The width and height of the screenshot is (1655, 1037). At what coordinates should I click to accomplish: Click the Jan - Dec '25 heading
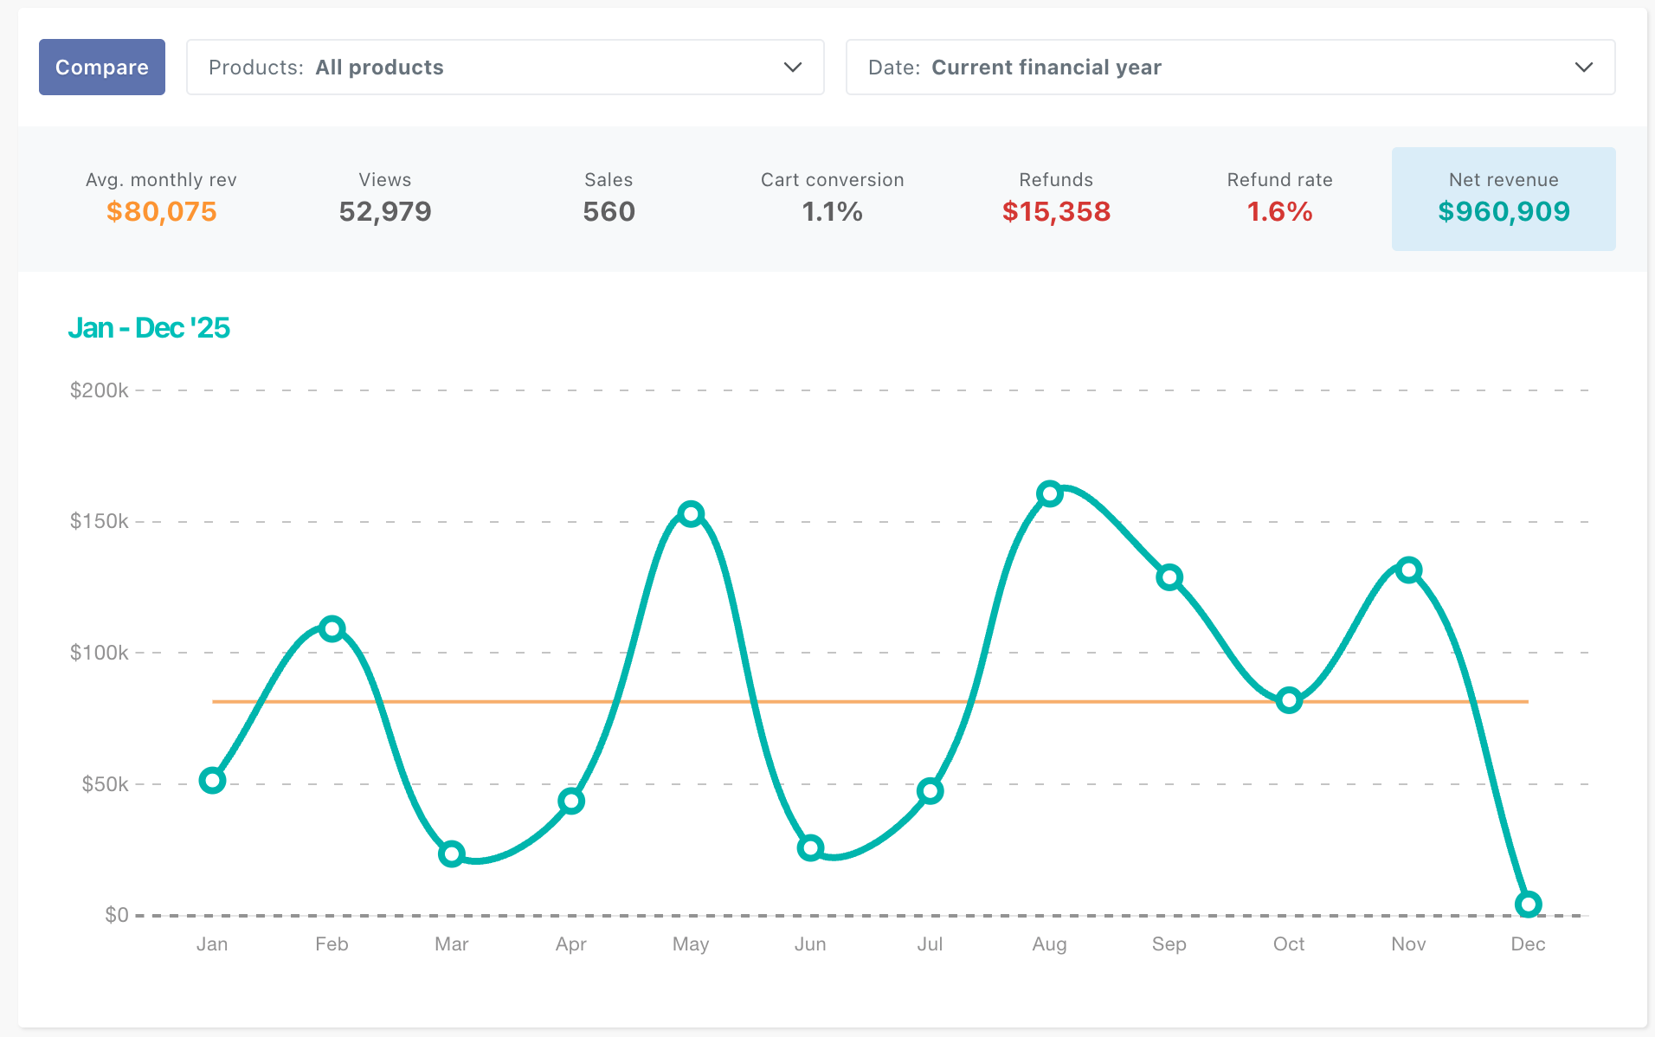tap(149, 328)
